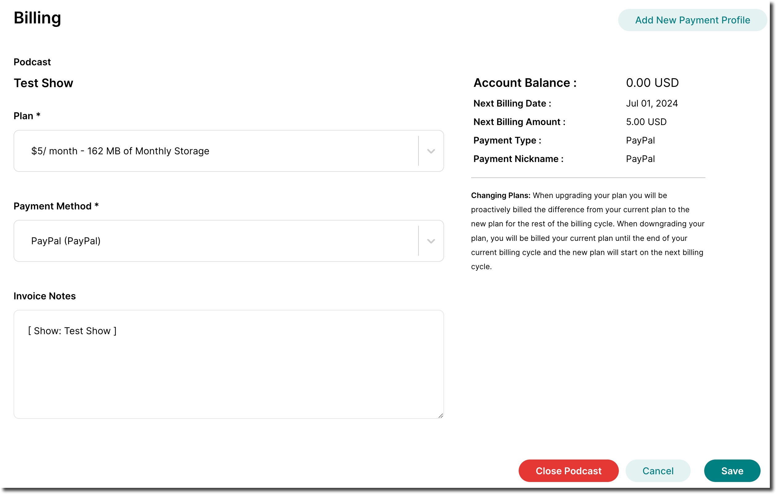Click the Account Balance : label
The width and height of the screenshot is (776, 494).
(525, 83)
